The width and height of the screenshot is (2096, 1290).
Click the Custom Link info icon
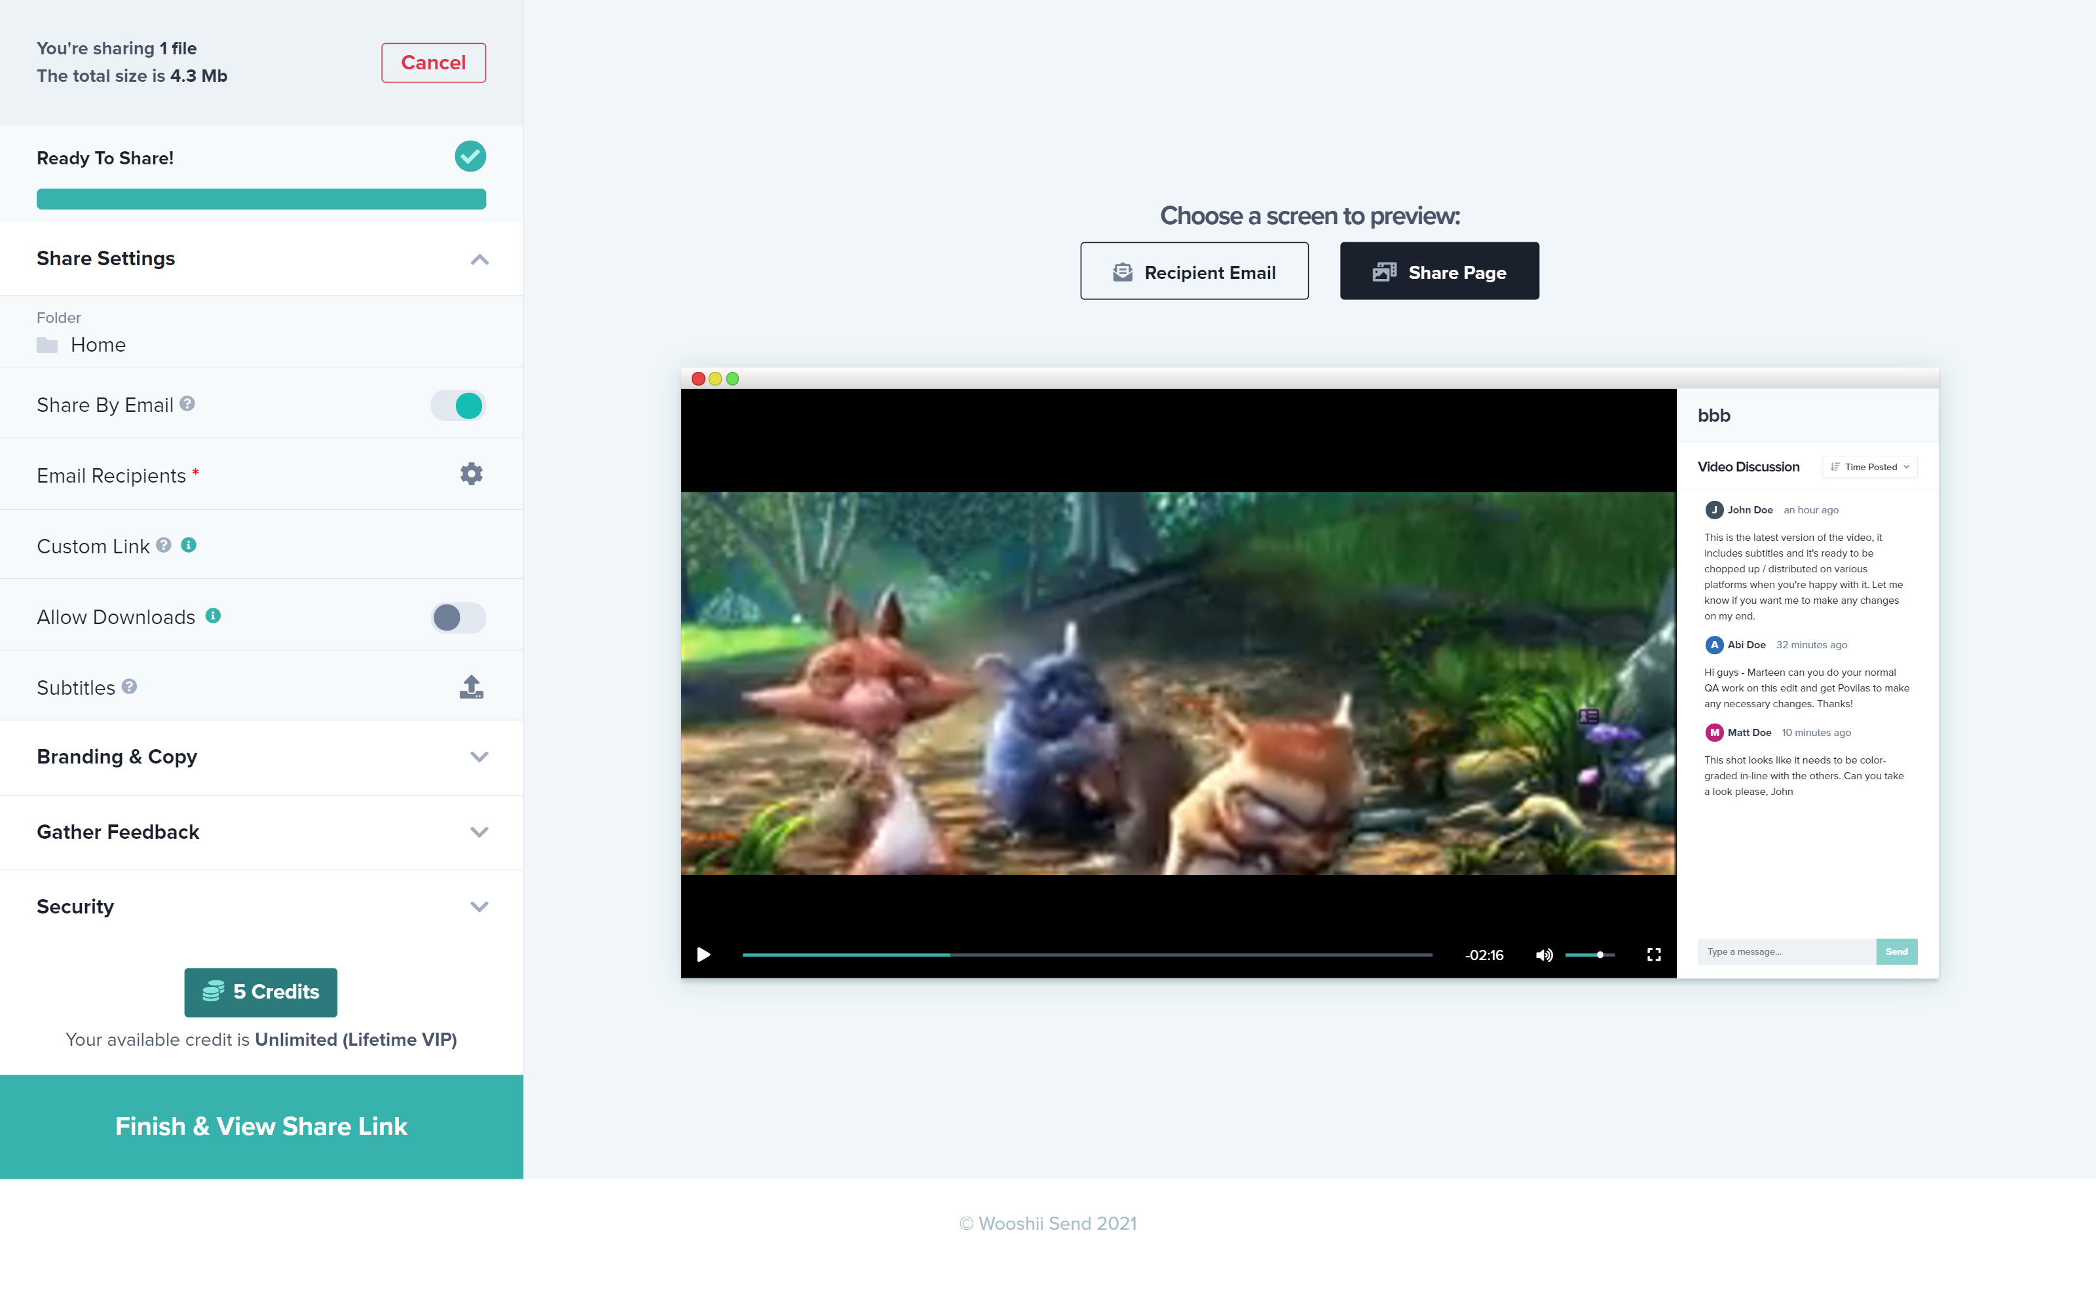[x=189, y=545]
